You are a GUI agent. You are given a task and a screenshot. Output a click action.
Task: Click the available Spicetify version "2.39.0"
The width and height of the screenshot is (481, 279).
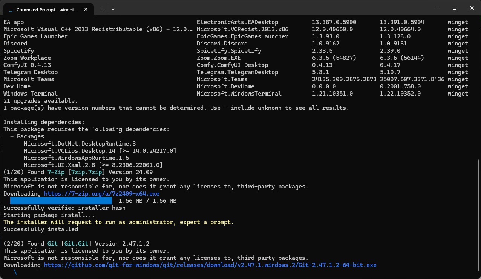[x=390, y=51]
